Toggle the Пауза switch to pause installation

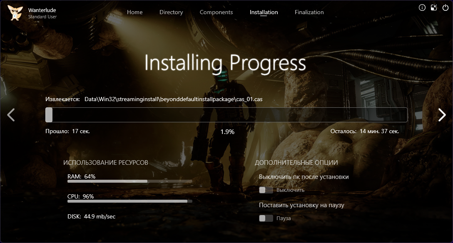266,218
